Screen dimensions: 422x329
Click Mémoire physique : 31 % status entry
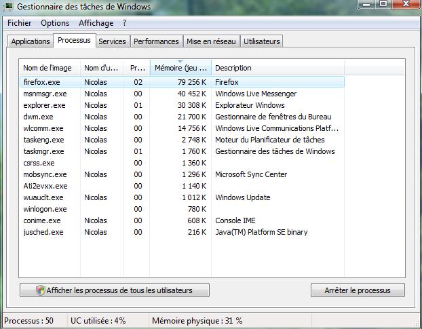click(197, 321)
